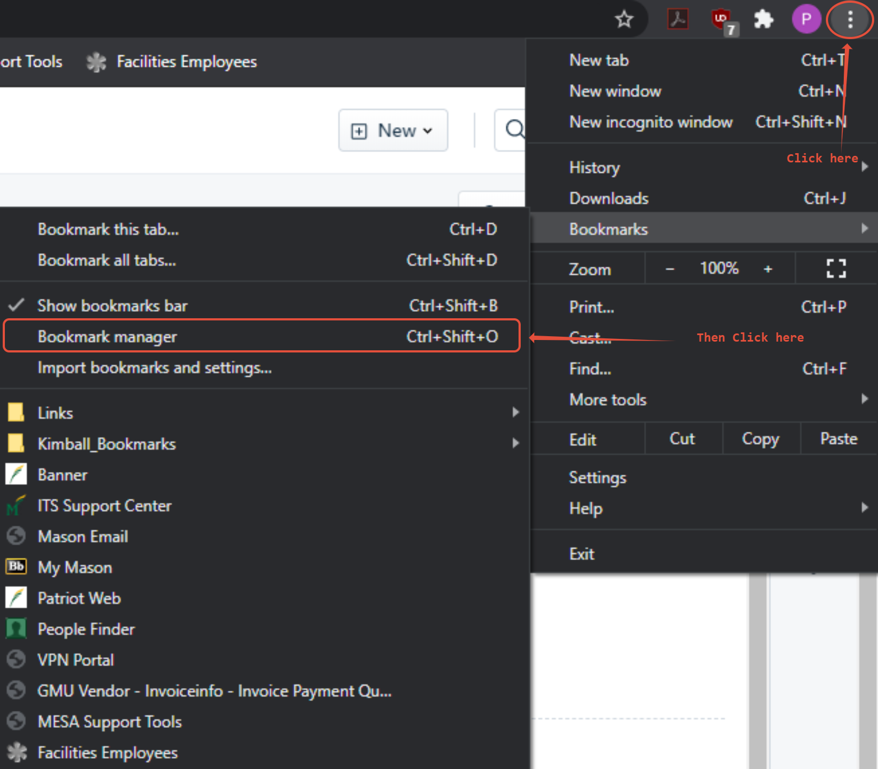The width and height of the screenshot is (878, 769).
Task: Click the bookmark star icon in address bar
Action: pos(624,20)
